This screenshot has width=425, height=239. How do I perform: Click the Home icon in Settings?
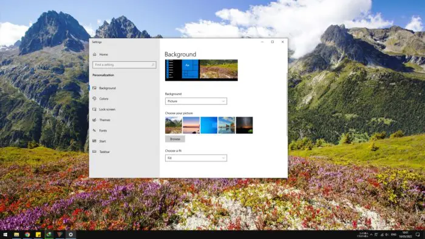click(x=95, y=55)
